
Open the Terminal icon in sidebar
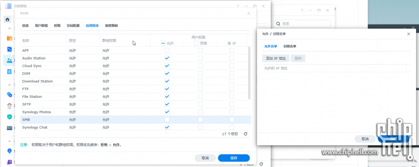click(9, 128)
